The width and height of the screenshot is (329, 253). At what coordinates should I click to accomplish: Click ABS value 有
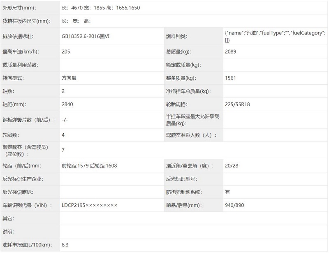[227, 192]
